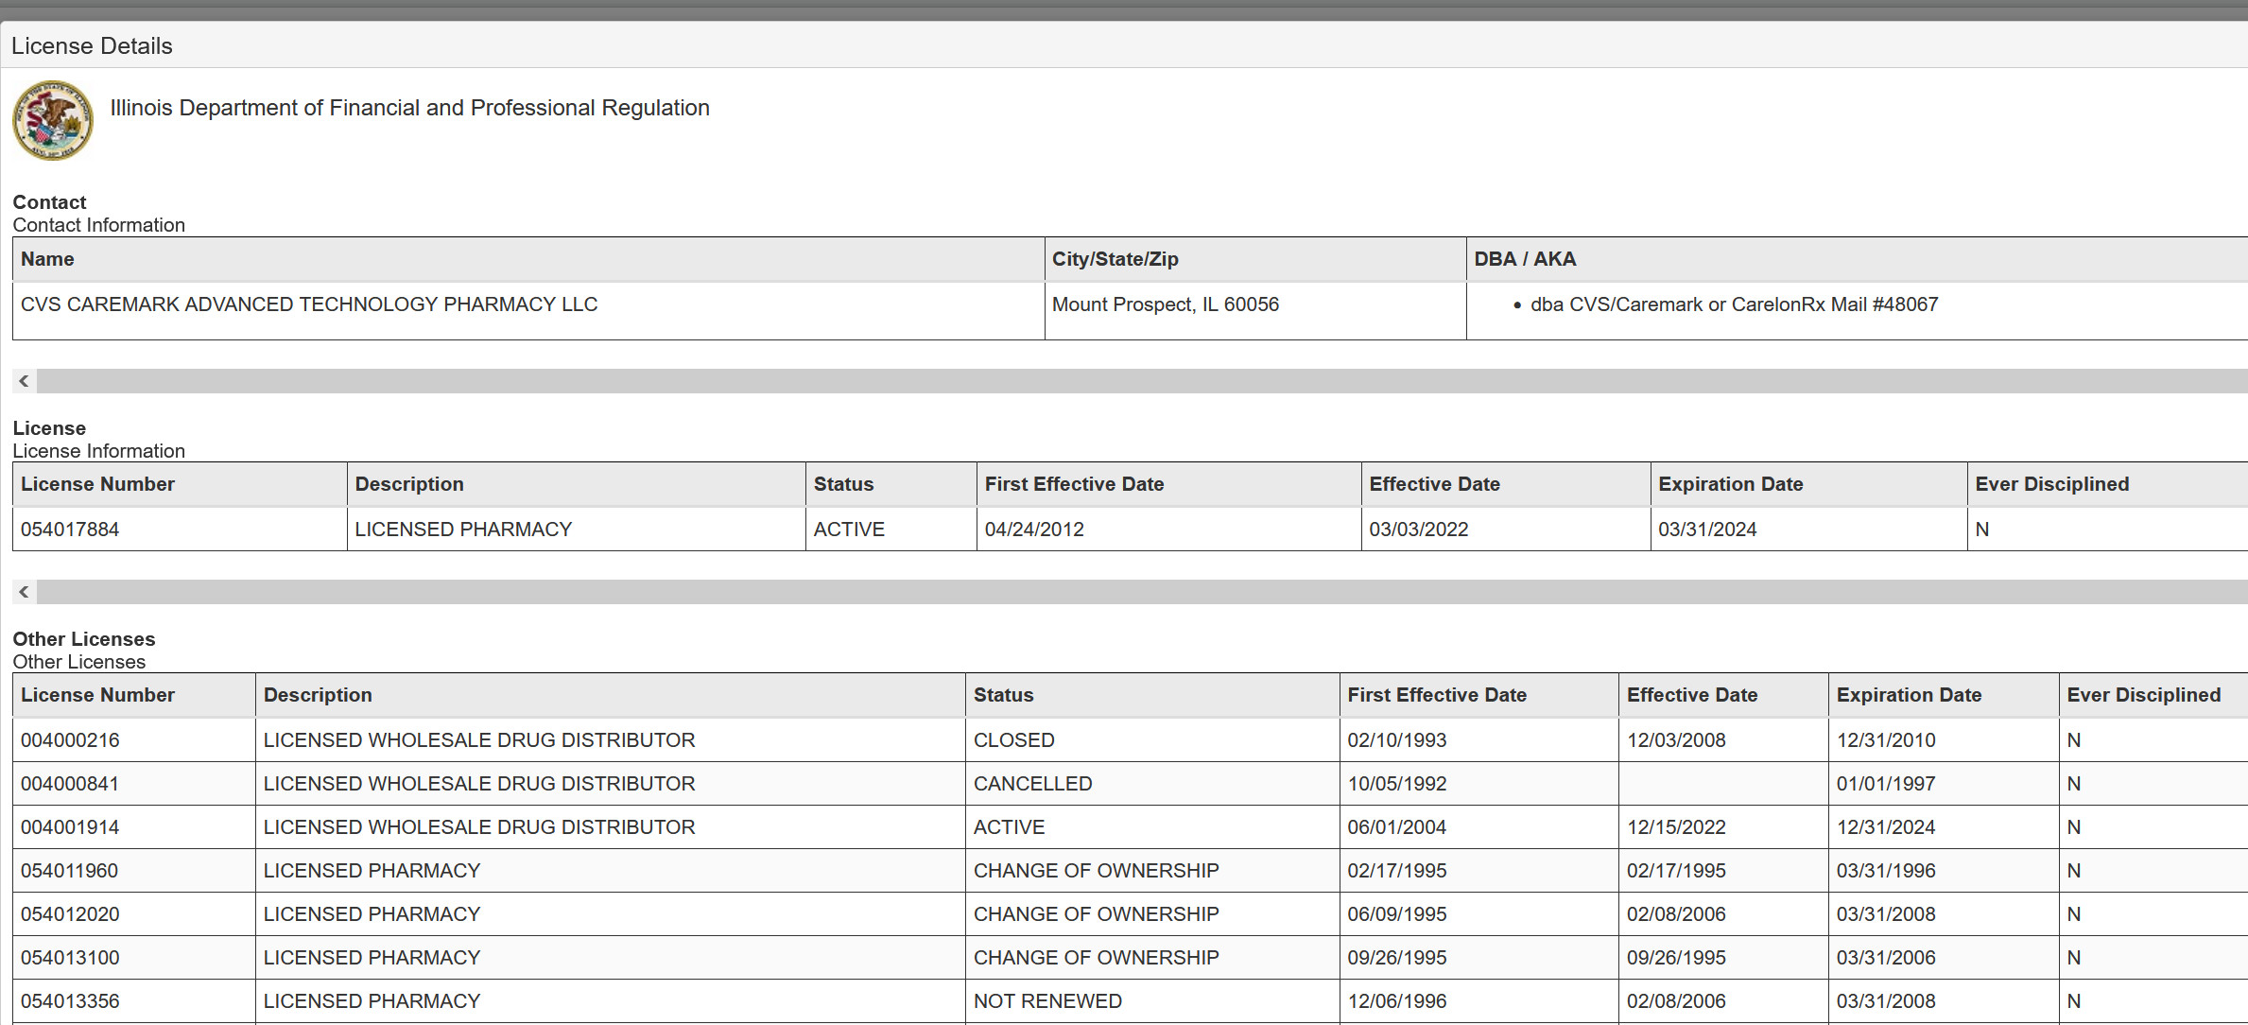Click license number 004001914
2248x1025 pixels.
point(70,827)
